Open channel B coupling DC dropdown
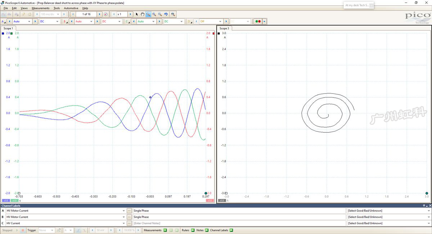 coord(112,22)
